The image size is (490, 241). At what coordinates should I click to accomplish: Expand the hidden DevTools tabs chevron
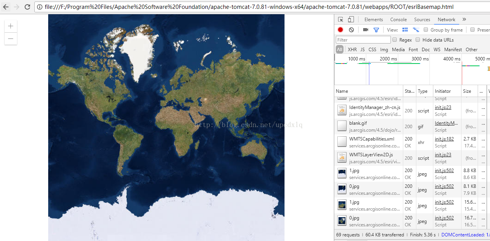464,20
